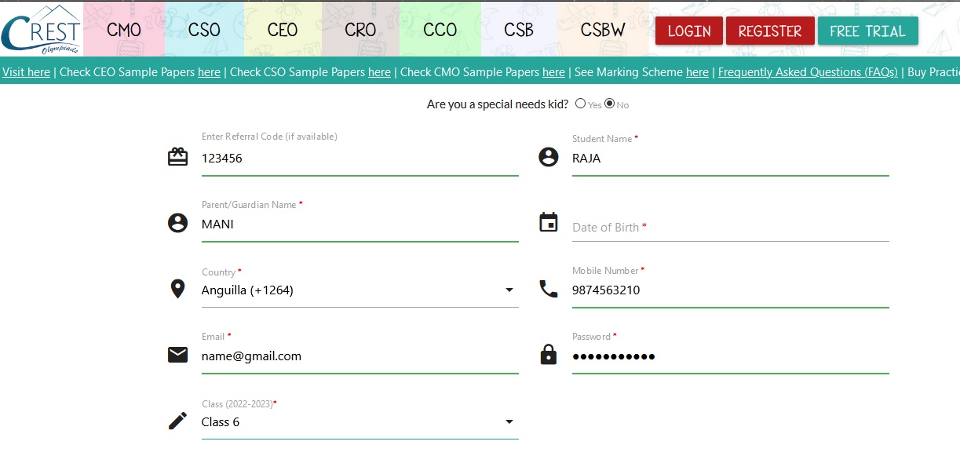Select Yes for special needs kid
This screenshot has width=960, height=456.
(581, 104)
